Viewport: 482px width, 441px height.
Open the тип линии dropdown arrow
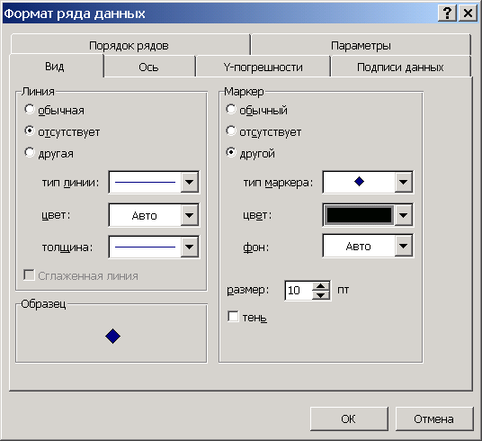[x=190, y=182]
